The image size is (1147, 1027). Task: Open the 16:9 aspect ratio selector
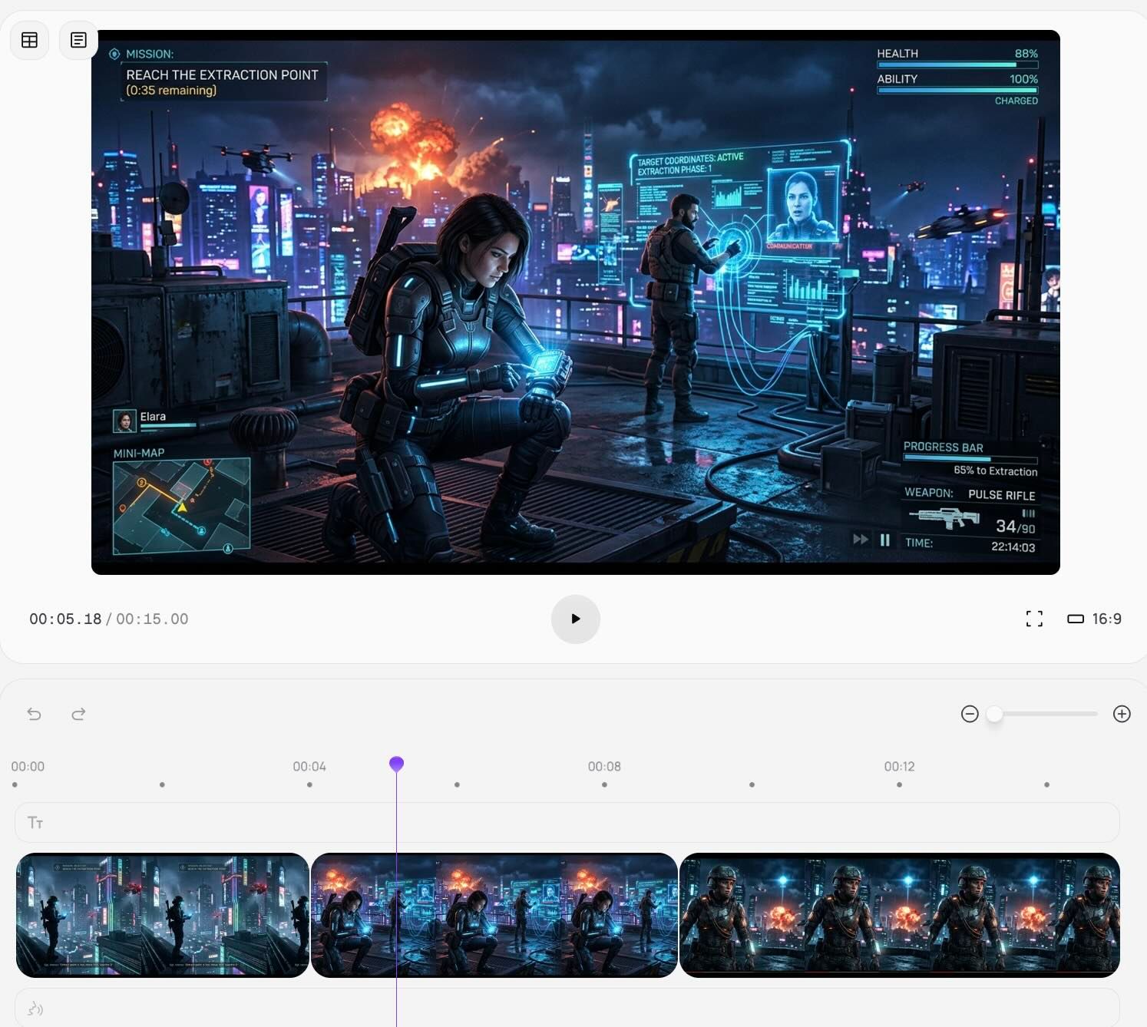point(1094,619)
